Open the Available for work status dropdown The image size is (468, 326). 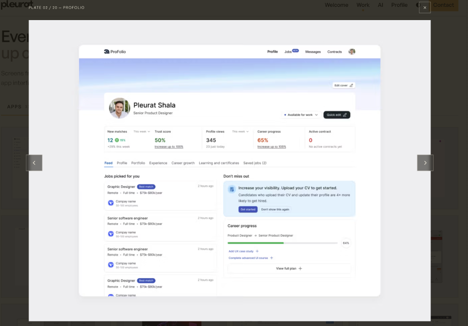pyautogui.click(x=301, y=115)
